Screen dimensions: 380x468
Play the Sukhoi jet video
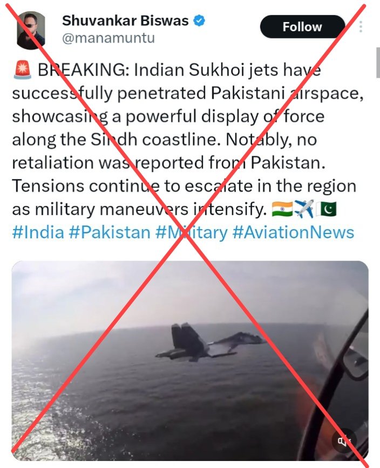(x=190, y=361)
